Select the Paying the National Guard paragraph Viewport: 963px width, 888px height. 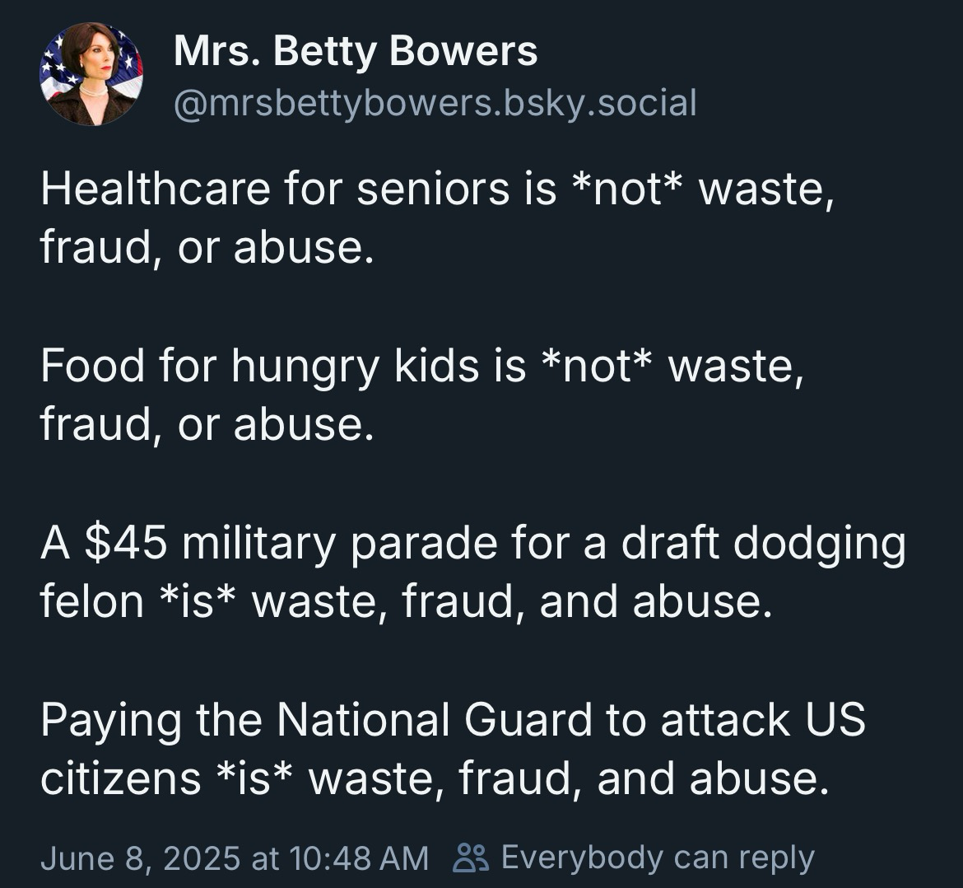pos(453,749)
